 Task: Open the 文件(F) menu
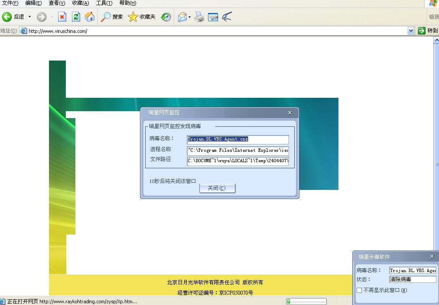[x=10, y=3]
